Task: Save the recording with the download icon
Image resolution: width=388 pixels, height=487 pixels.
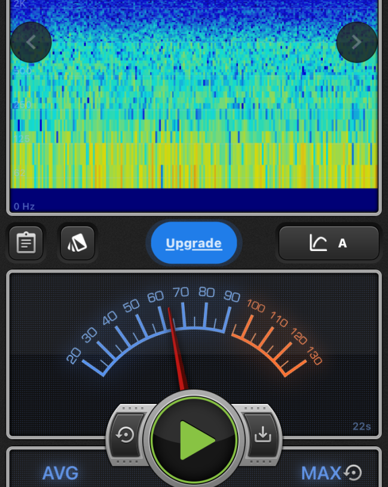Action: click(262, 435)
